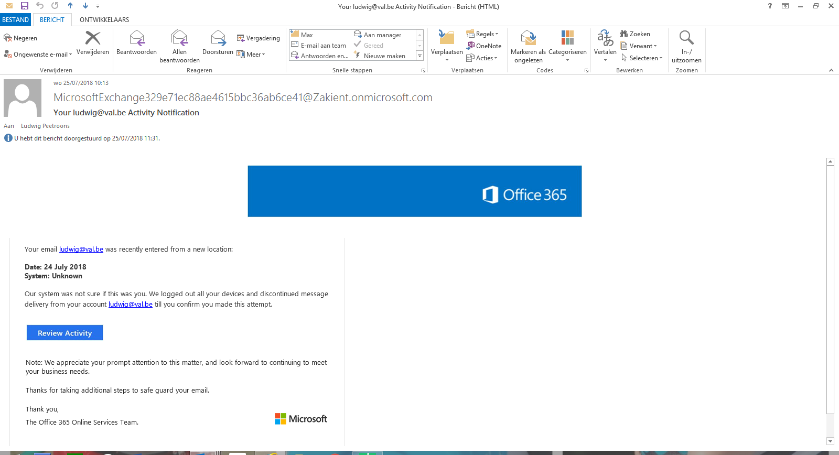Open the BESTAND tab

(16, 20)
